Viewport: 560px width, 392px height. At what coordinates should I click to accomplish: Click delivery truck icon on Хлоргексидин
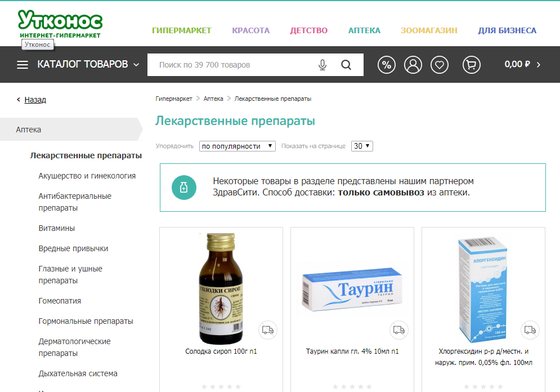[530, 330]
